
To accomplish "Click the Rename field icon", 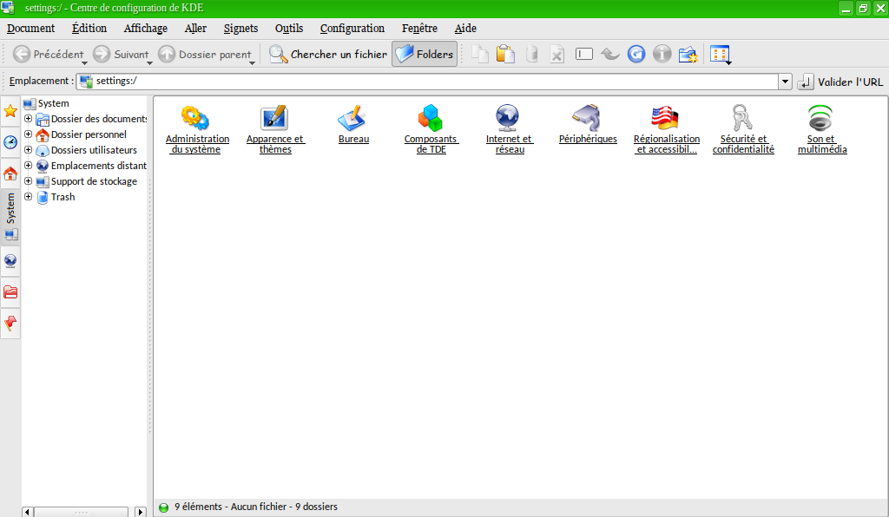I will tap(584, 54).
